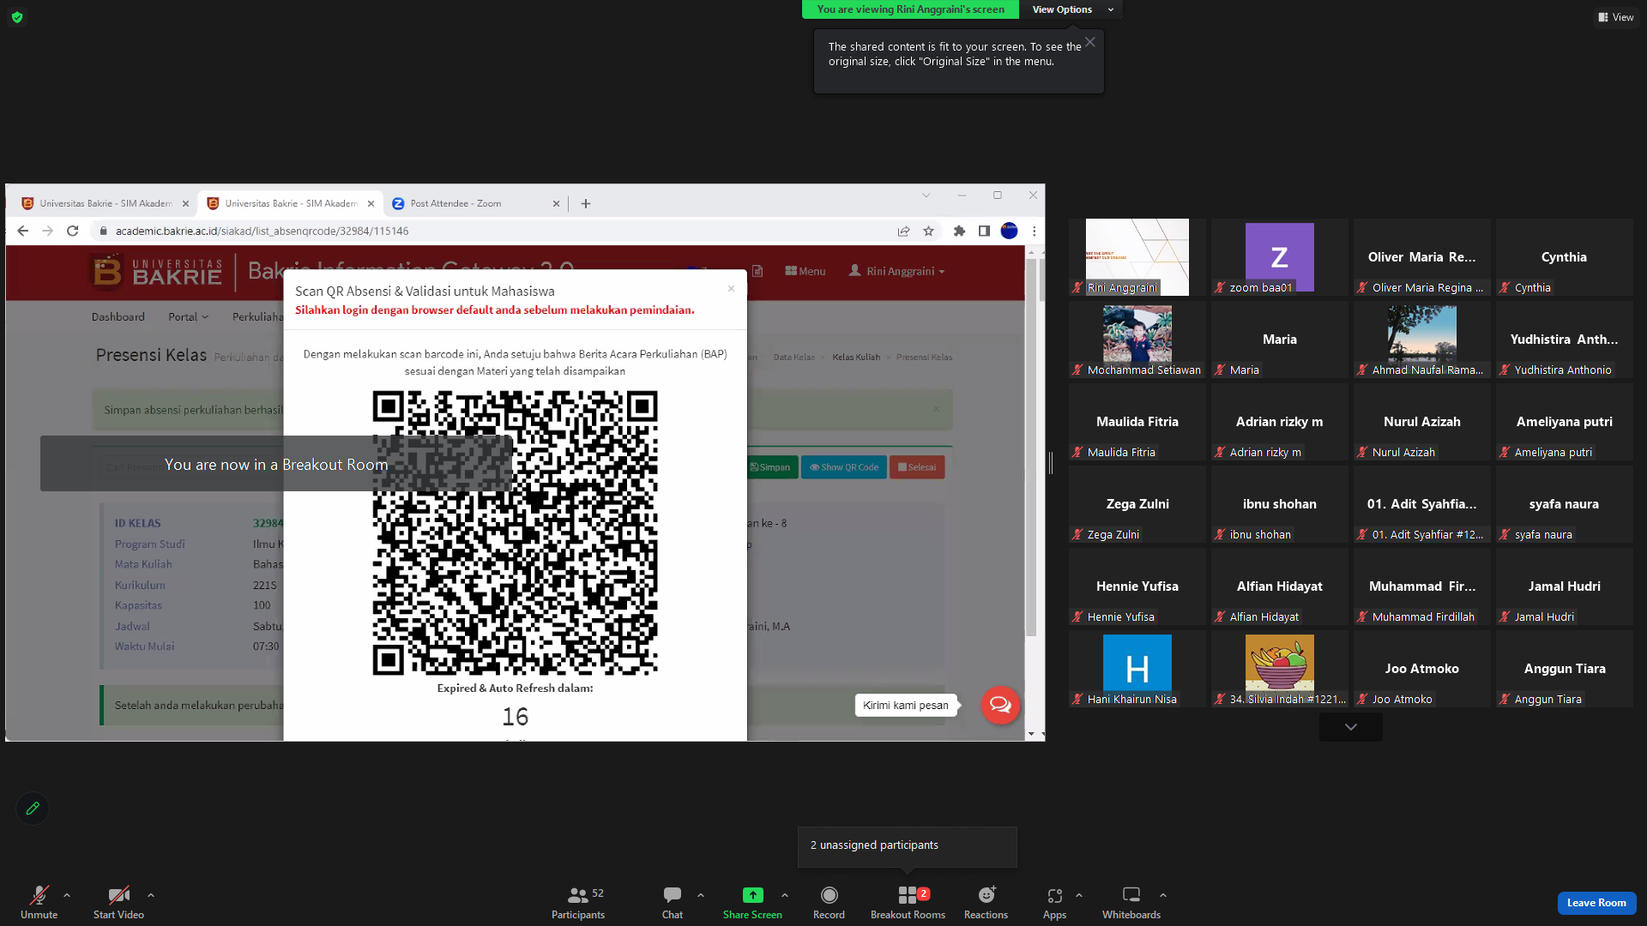This screenshot has height=926, width=1647.
Task: Click the browser address bar URL
Action: pyautogui.click(x=262, y=231)
